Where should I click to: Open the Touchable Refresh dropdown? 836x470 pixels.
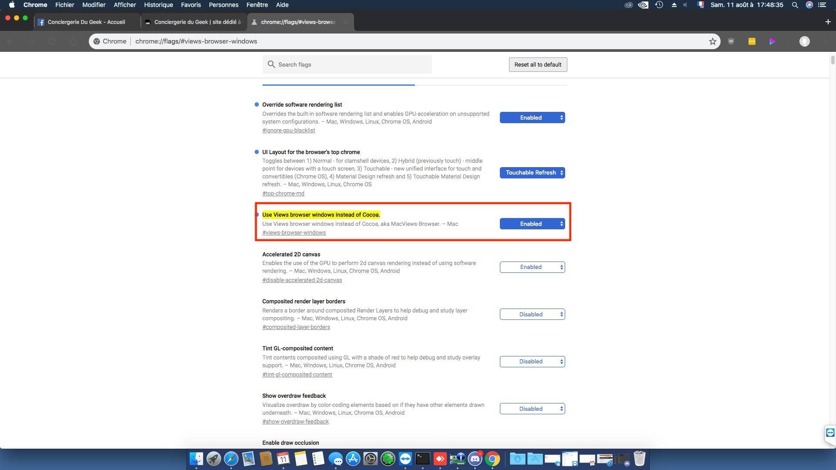tap(532, 173)
